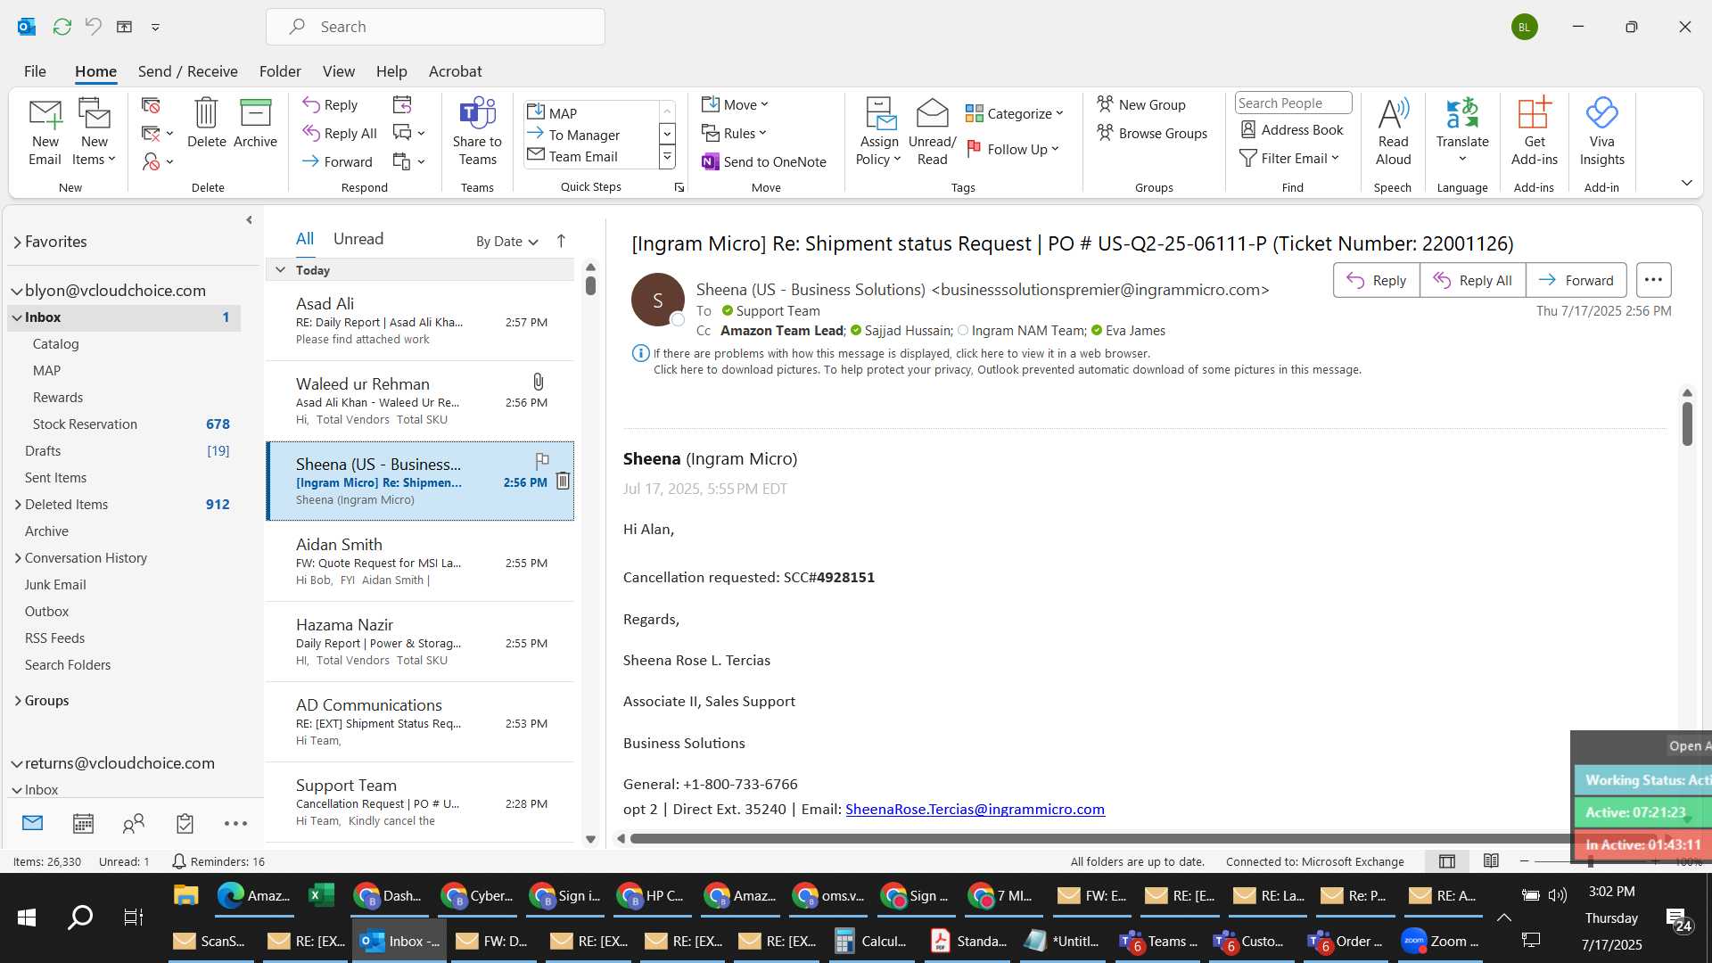The width and height of the screenshot is (1712, 963).
Task: Click the New Group icon
Action: (1105, 104)
